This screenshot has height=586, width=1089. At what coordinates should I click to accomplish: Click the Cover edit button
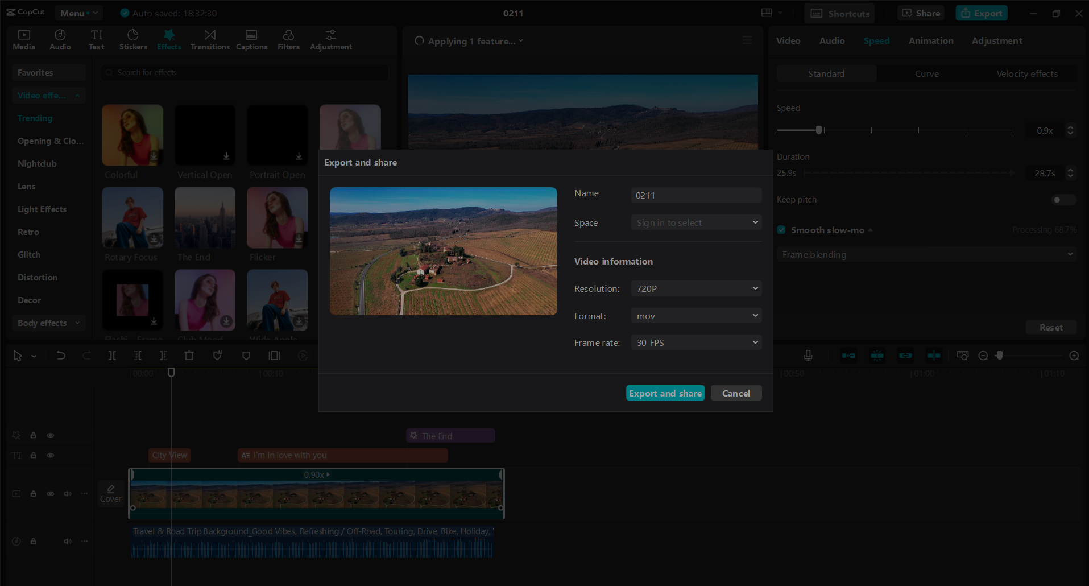click(x=111, y=494)
